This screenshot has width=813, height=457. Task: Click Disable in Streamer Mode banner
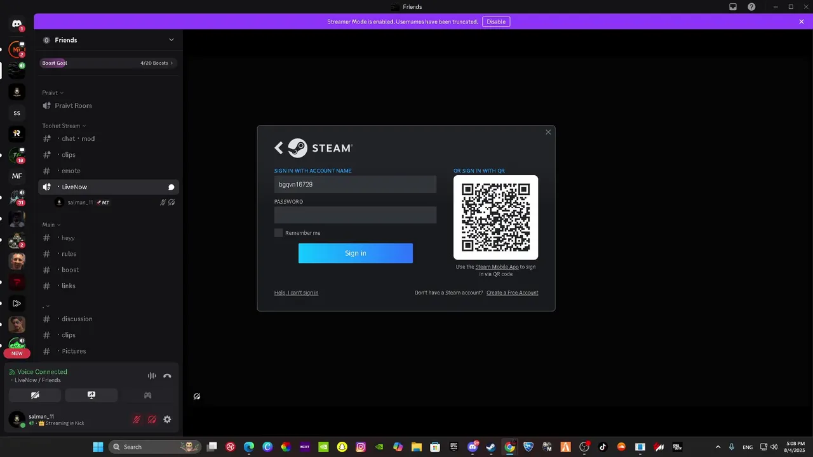pyautogui.click(x=496, y=22)
